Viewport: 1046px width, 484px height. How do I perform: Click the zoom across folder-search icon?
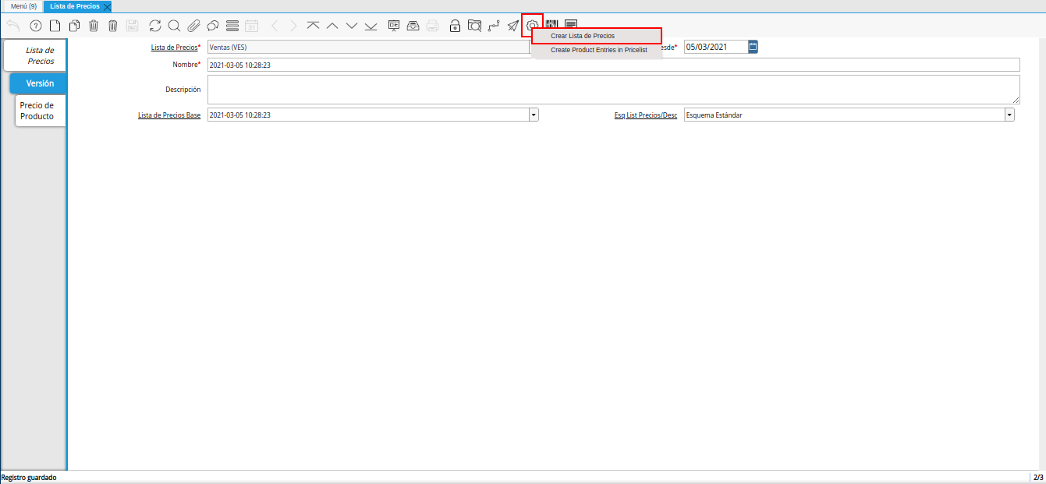coord(474,26)
